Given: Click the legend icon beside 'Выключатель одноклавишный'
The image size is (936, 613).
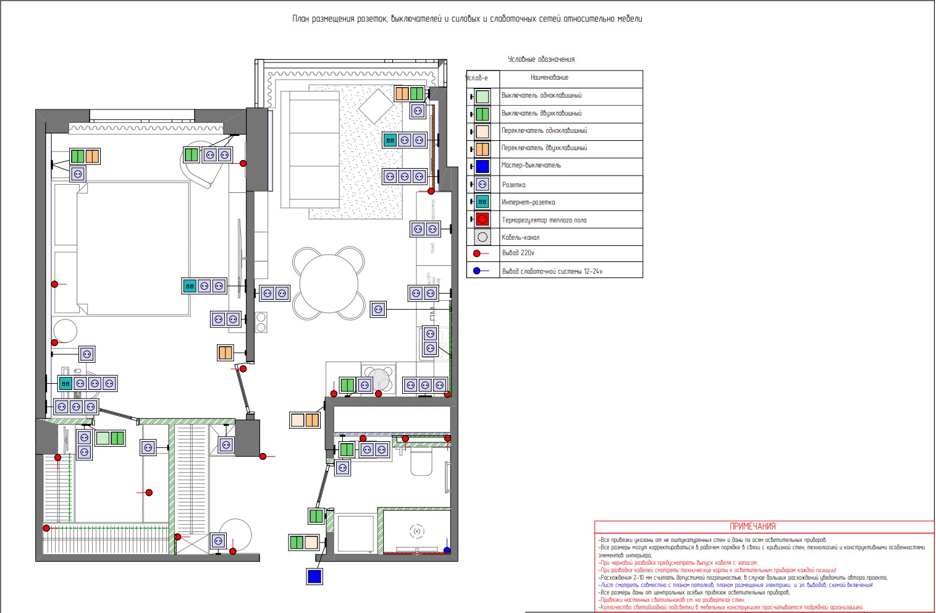Looking at the screenshot, I should [x=482, y=96].
